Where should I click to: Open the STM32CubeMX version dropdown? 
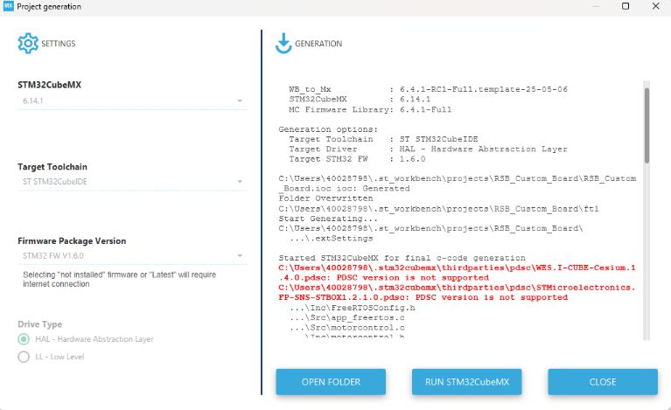coord(132,101)
